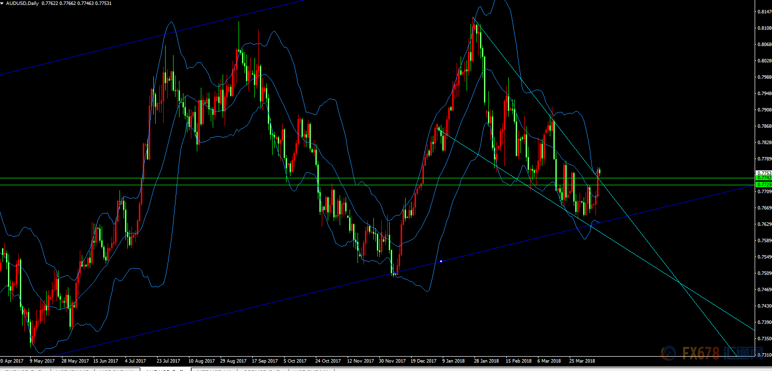Click the 10 Aug 2017 date label
772x371 pixels.
[202, 361]
